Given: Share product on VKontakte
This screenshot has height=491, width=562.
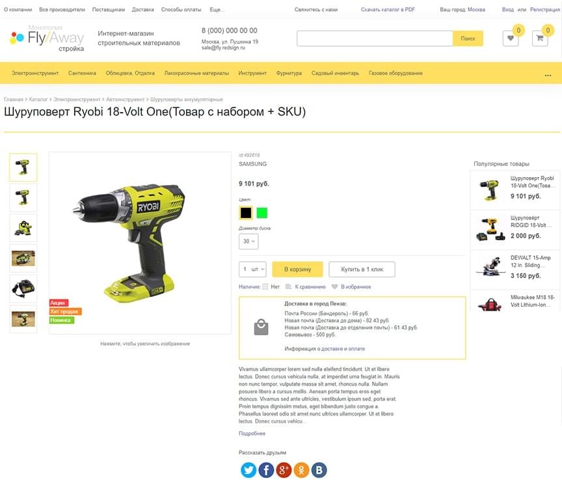Looking at the screenshot, I should (319, 470).
